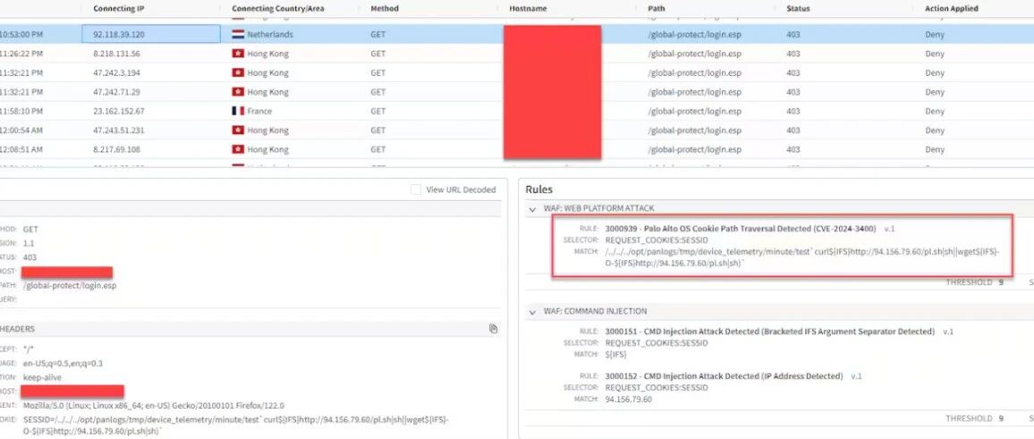Sort by the Path column header
1034x439 pixels.
click(x=655, y=9)
